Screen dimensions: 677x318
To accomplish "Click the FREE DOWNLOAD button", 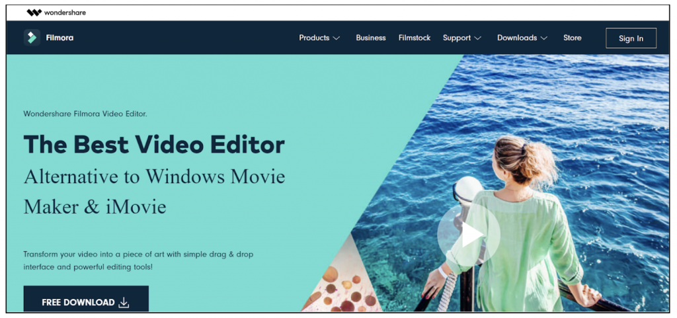I will [86, 299].
